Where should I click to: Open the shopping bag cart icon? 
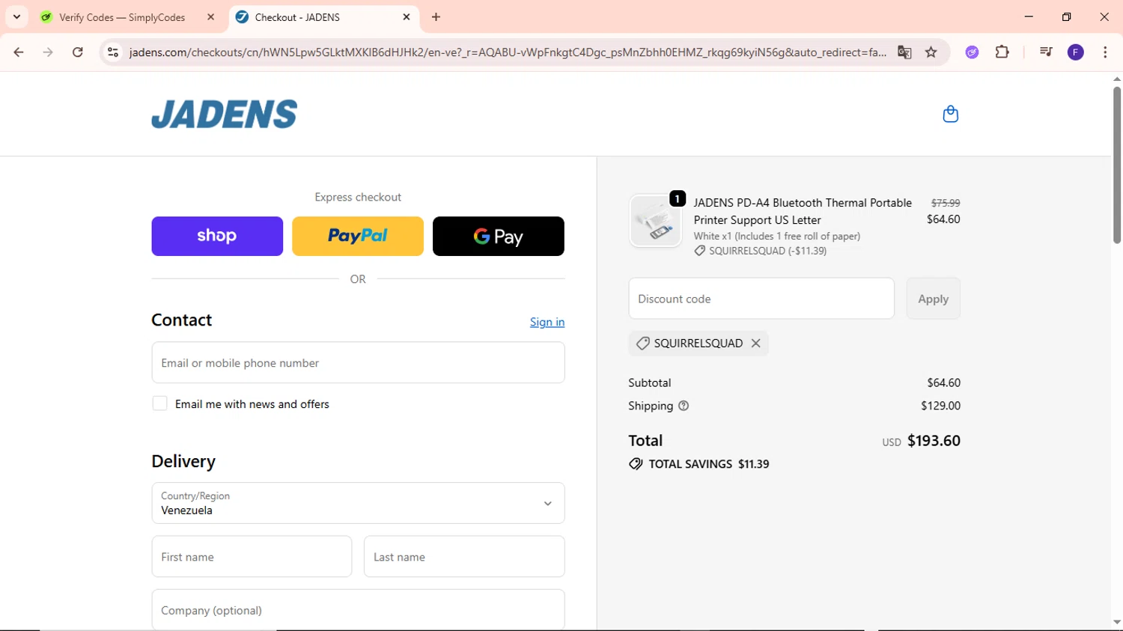click(950, 114)
